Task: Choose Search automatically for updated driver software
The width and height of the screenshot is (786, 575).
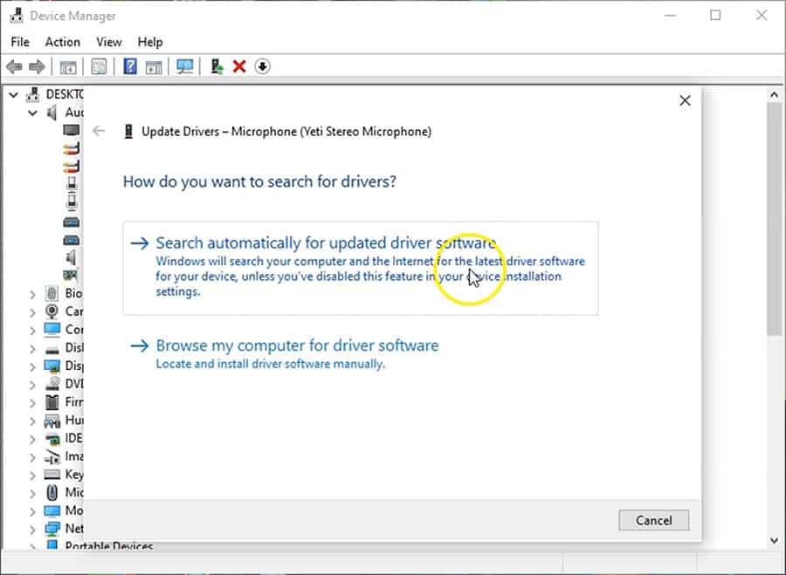Action: pyautogui.click(x=361, y=268)
